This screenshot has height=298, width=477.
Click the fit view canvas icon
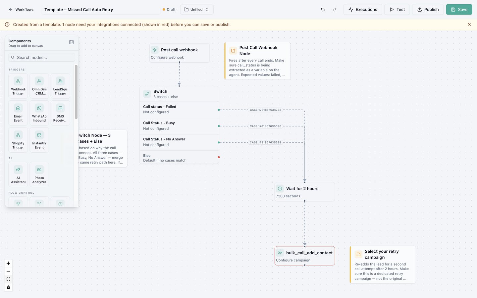click(8, 279)
